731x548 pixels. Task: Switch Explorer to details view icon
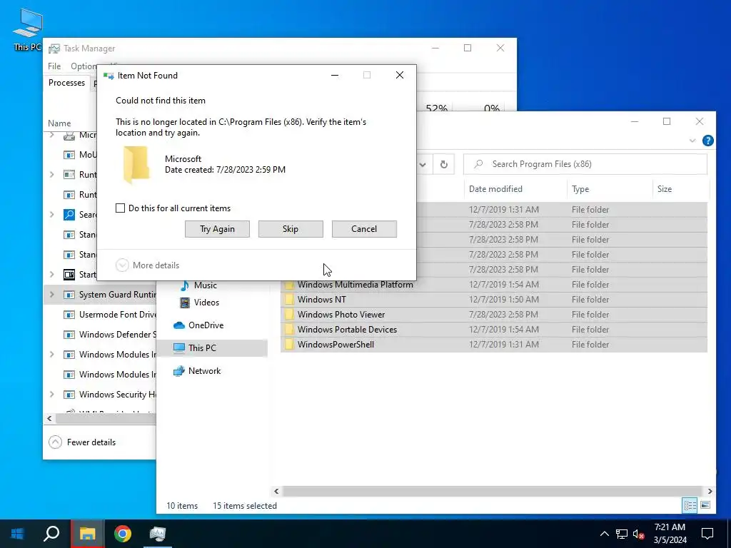click(x=690, y=505)
